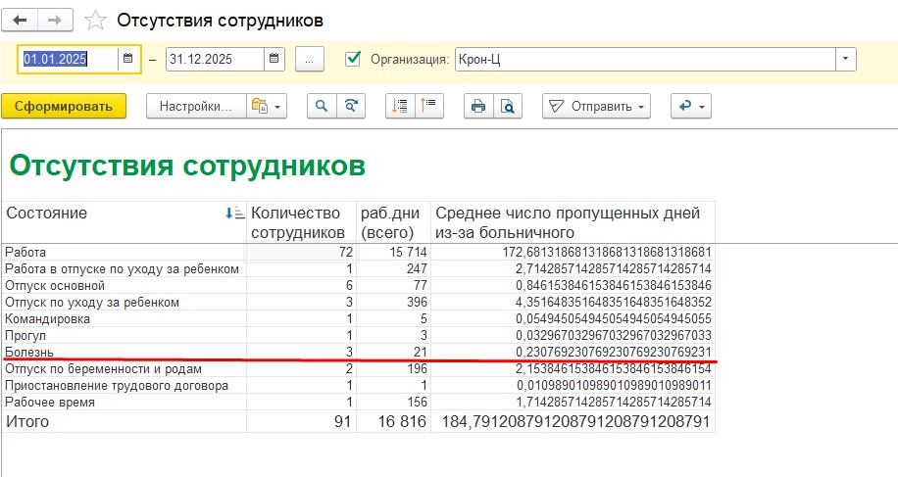Expand all groups icon

[429, 107]
